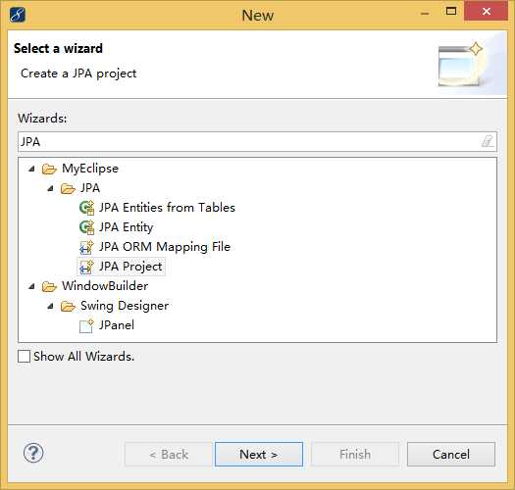Click the MyEclipse app icon in the title bar
The image size is (515, 490).
(x=18, y=15)
